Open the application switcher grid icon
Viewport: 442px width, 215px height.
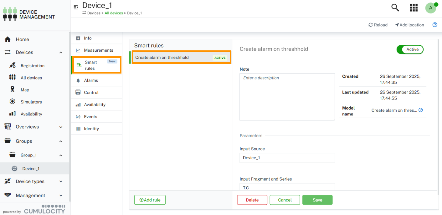[x=414, y=8]
